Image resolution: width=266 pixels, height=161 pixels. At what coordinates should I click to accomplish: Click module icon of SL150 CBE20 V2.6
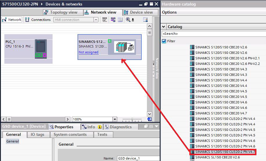[192, 157]
